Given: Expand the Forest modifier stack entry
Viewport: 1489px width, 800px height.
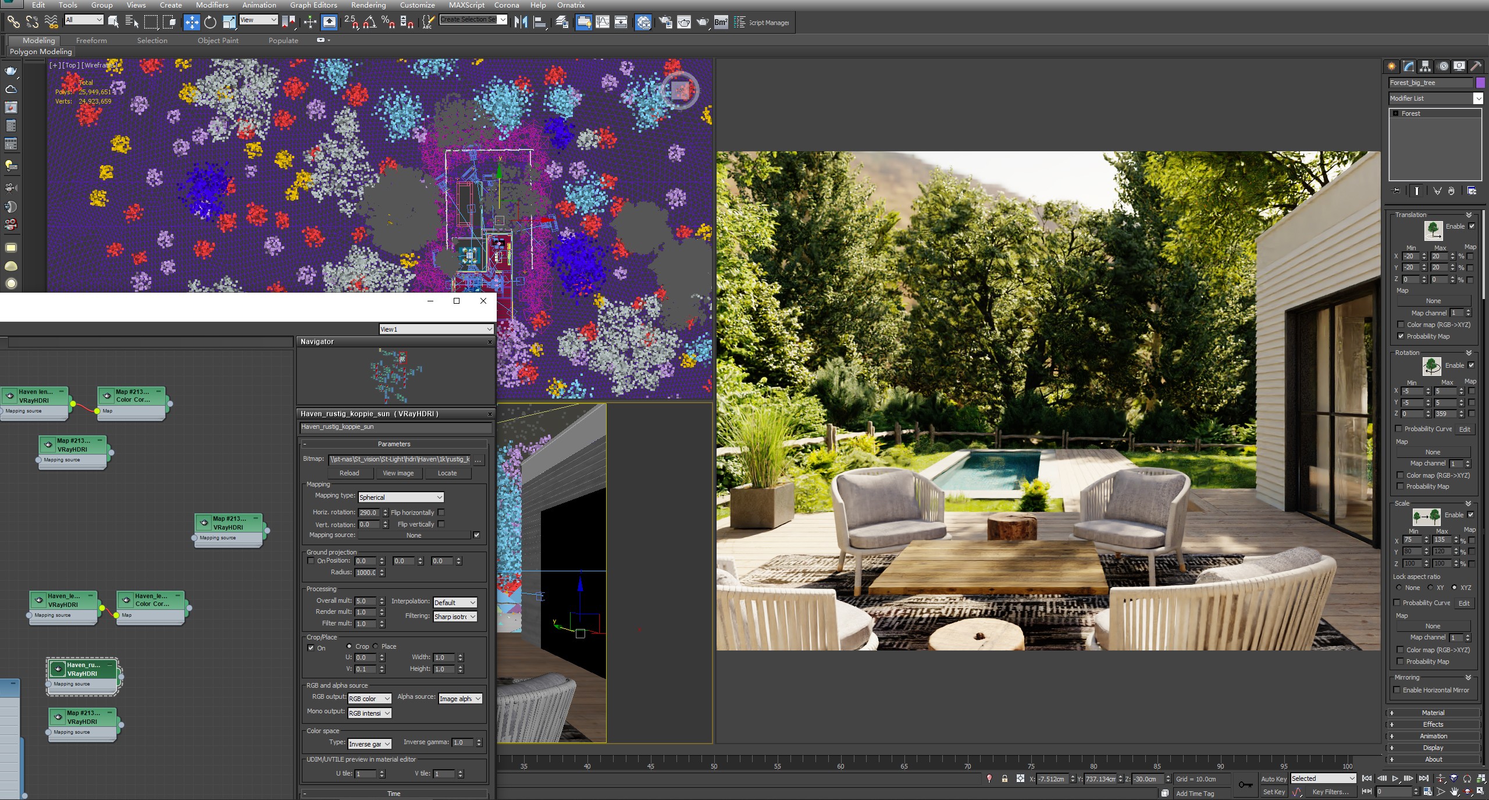Looking at the screenshot, I should (x=1395, y=113).
